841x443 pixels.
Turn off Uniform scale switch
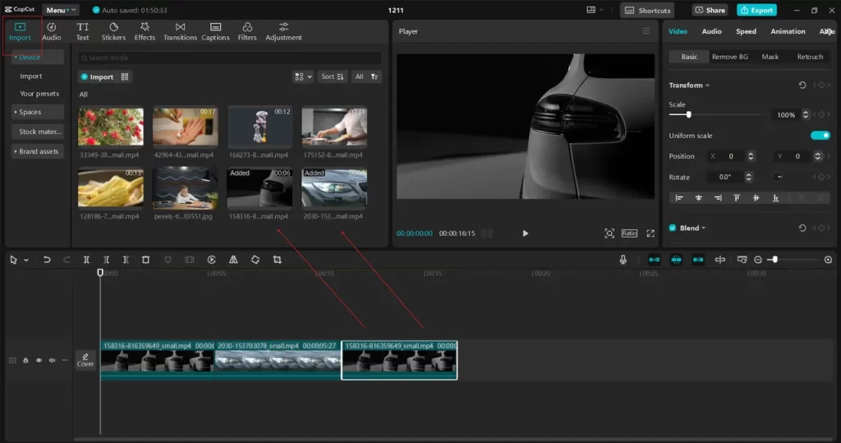[x=820, y=136]
